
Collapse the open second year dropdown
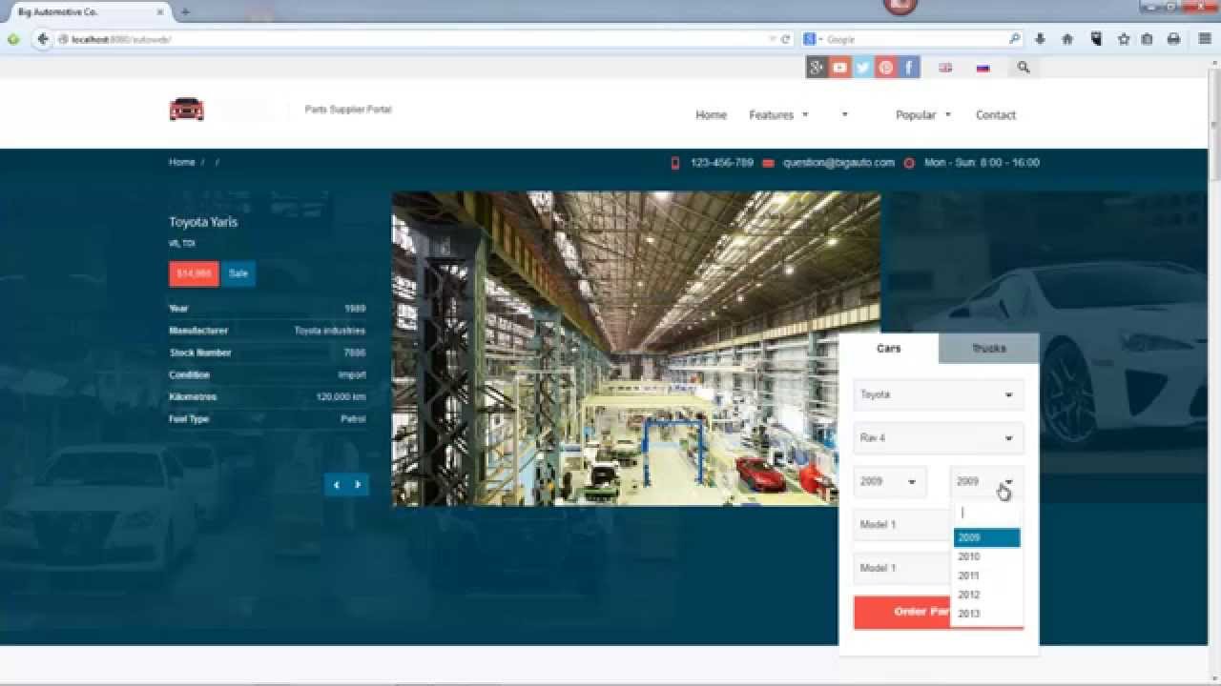click(x=987, y=482)
